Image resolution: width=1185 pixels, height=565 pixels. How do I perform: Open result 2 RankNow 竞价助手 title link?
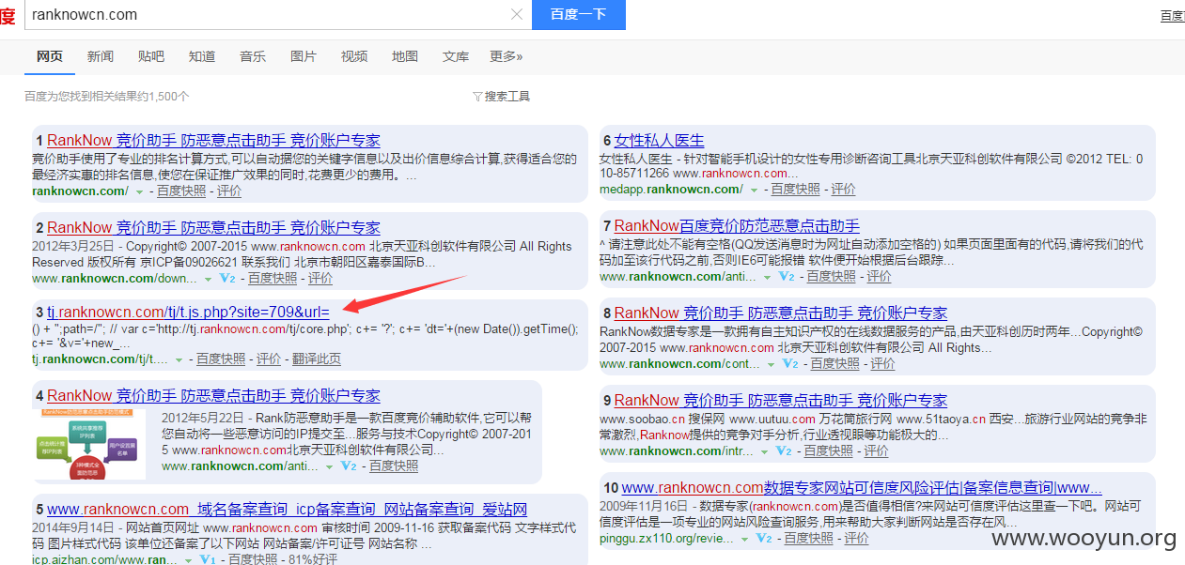point(213,228)
